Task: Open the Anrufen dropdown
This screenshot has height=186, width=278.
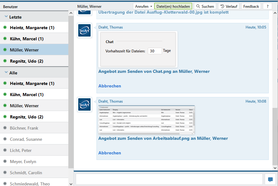Action: 144,6
